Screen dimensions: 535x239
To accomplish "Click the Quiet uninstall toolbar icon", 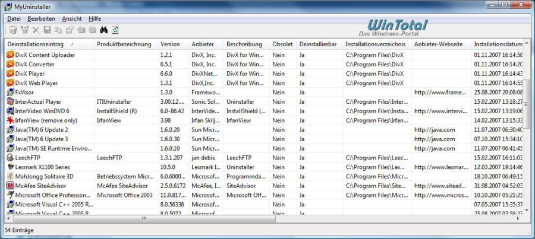I will click(24, 30).
